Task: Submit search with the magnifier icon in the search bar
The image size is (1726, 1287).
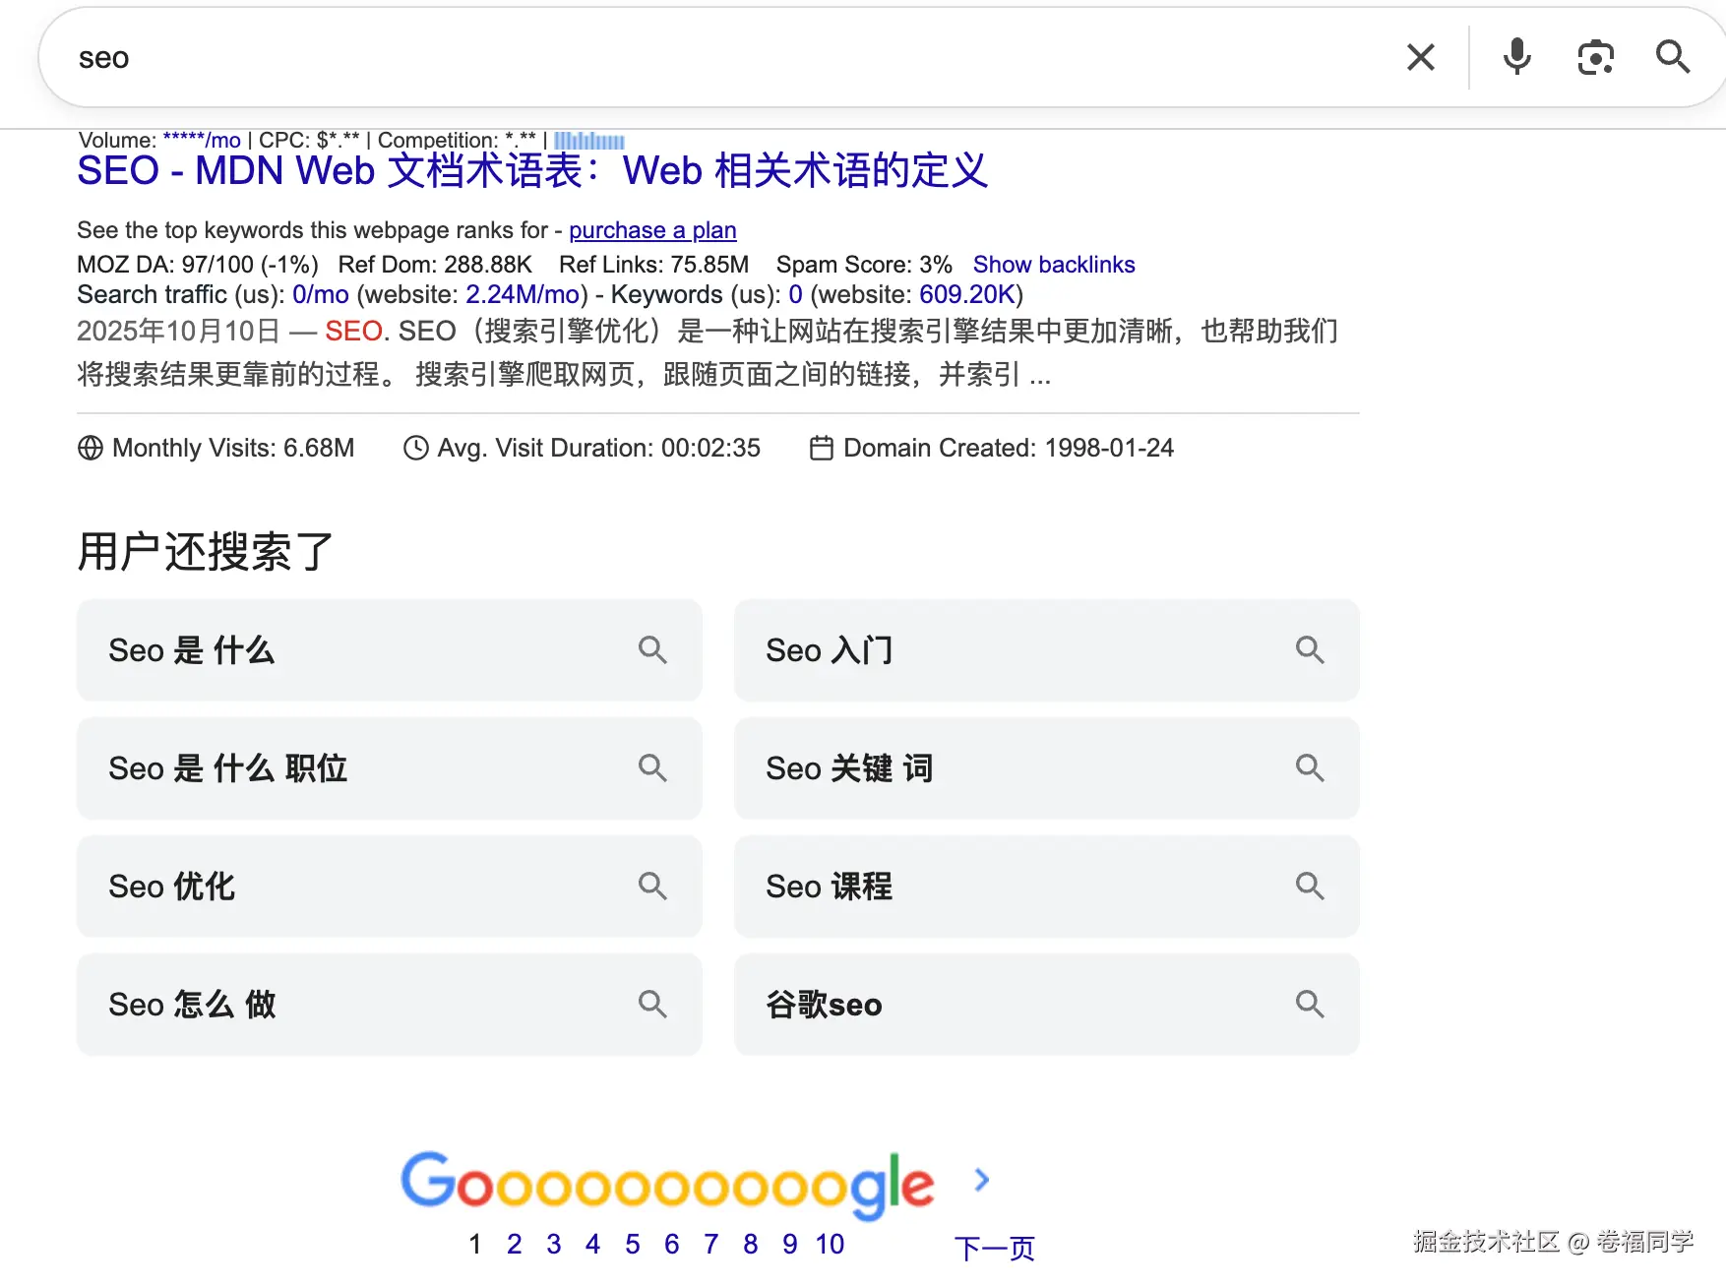Action: point(1672,57)
